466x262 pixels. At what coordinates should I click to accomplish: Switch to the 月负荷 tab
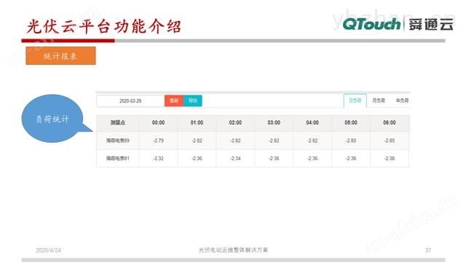pyautogui.click(x=379, y=100)
